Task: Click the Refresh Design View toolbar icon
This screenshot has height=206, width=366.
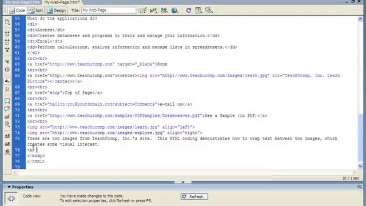Action: 188,10
